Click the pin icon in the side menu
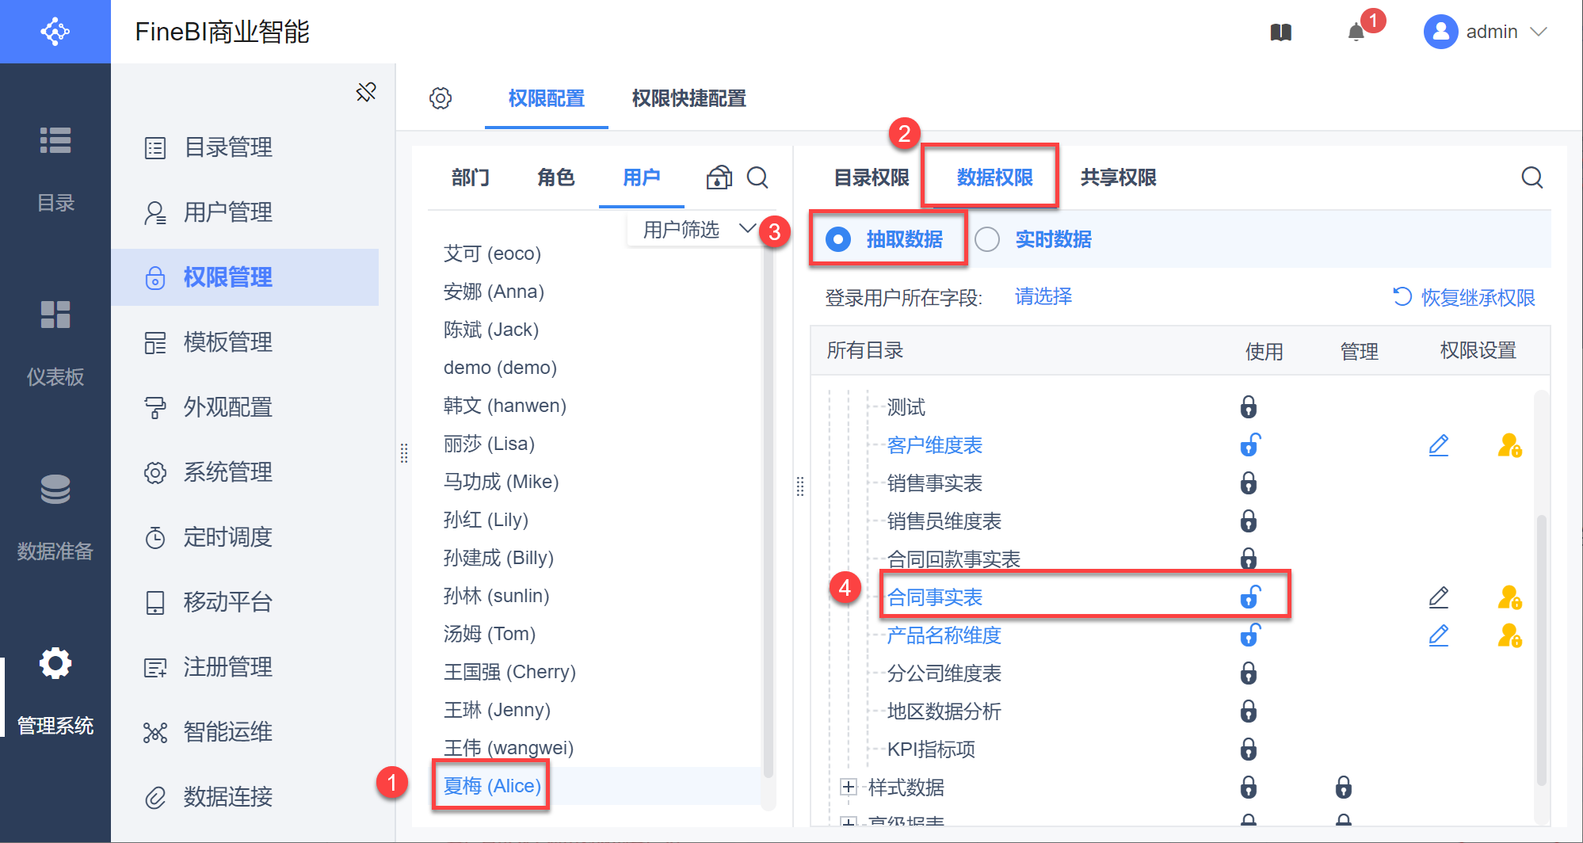The height and width of the screenshot is (843, 1583). tap(366, 92)
